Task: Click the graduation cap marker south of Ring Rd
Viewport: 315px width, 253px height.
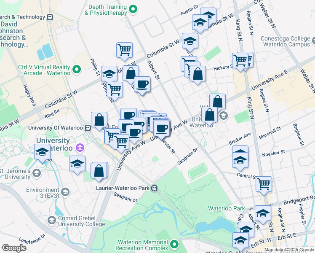Action: tap(77, 165)
